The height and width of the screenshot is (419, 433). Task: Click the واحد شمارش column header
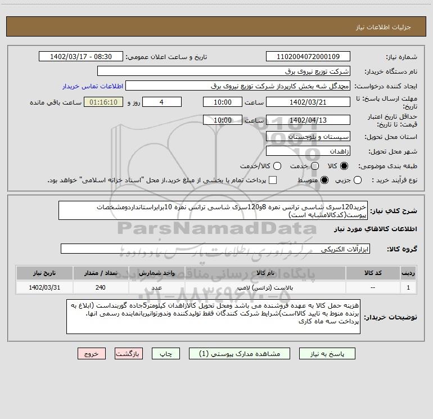point(156,273)
